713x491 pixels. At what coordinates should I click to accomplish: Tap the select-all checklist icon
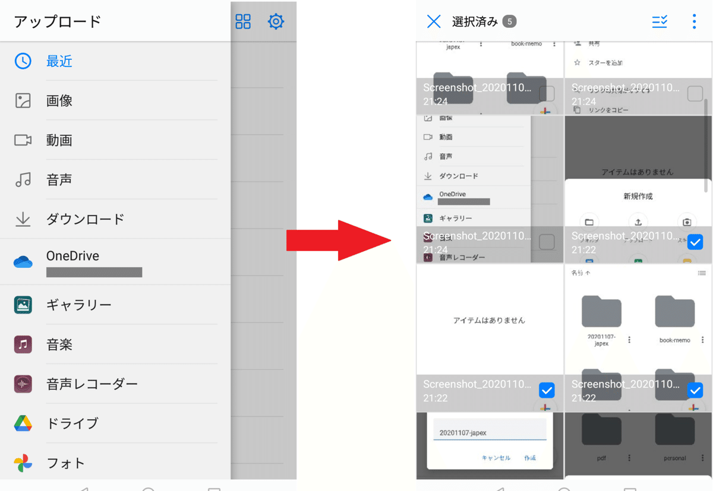tap(660, 22)
